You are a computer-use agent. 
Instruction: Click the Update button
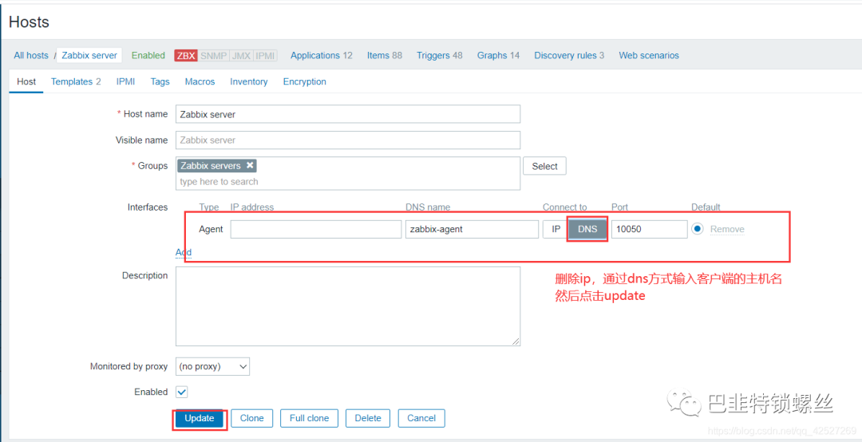pyautogui.click(x=199, y=418)
